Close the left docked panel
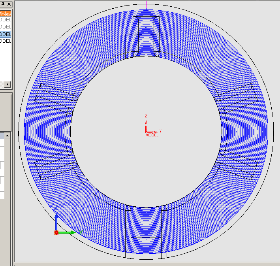Screen dimensions: 280x266 pyautogui.click(x=9, y=4)
